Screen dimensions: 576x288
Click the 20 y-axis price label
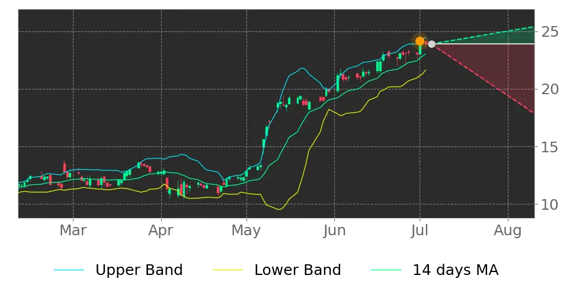tap(550, 89)
